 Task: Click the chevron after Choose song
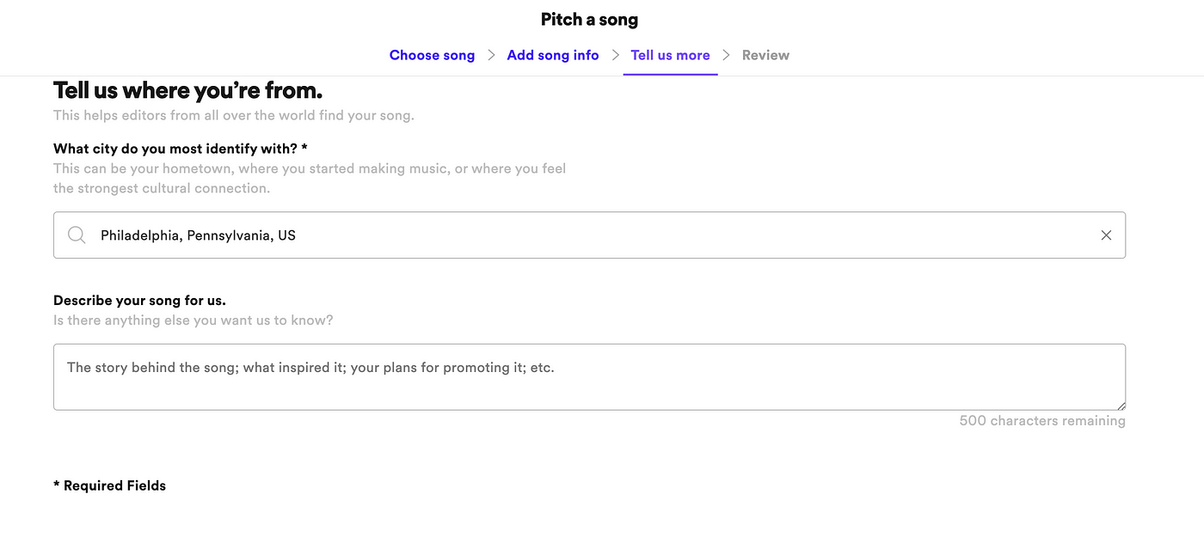pyautogui.click(x=491, y=55)
